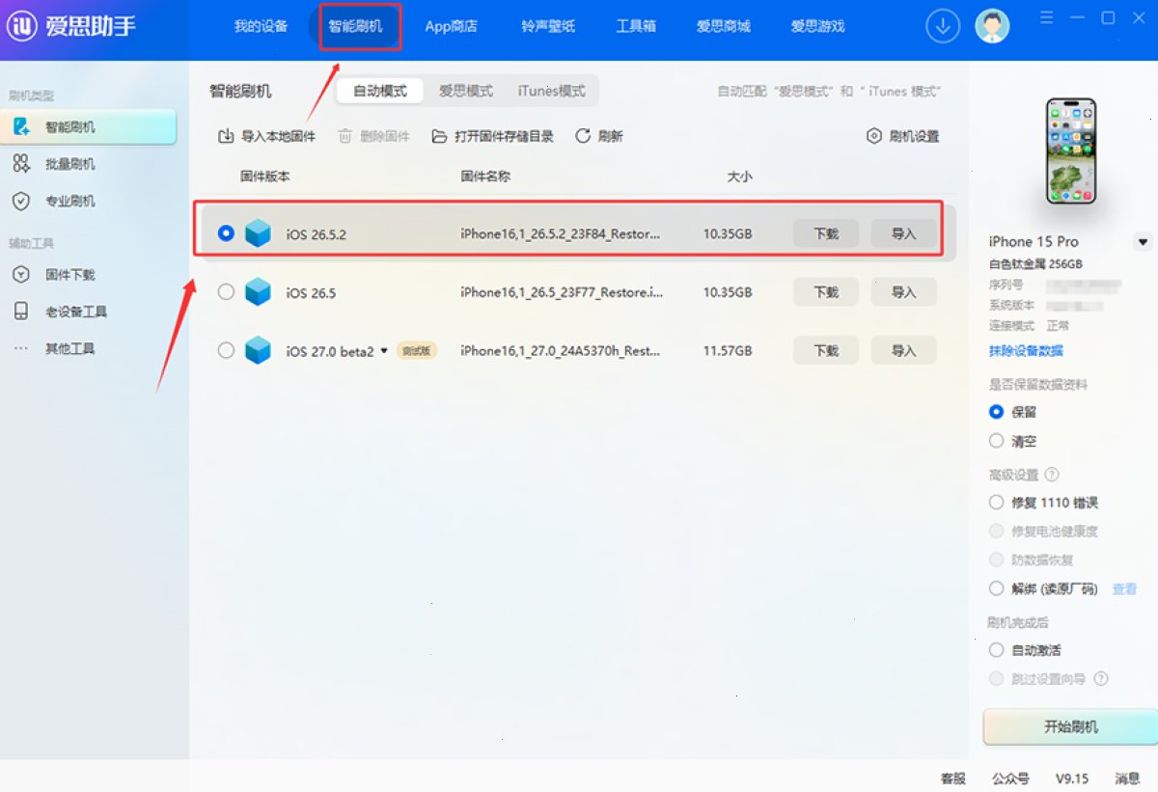Click the iOS 26.5 firmware cube icon

258,291
